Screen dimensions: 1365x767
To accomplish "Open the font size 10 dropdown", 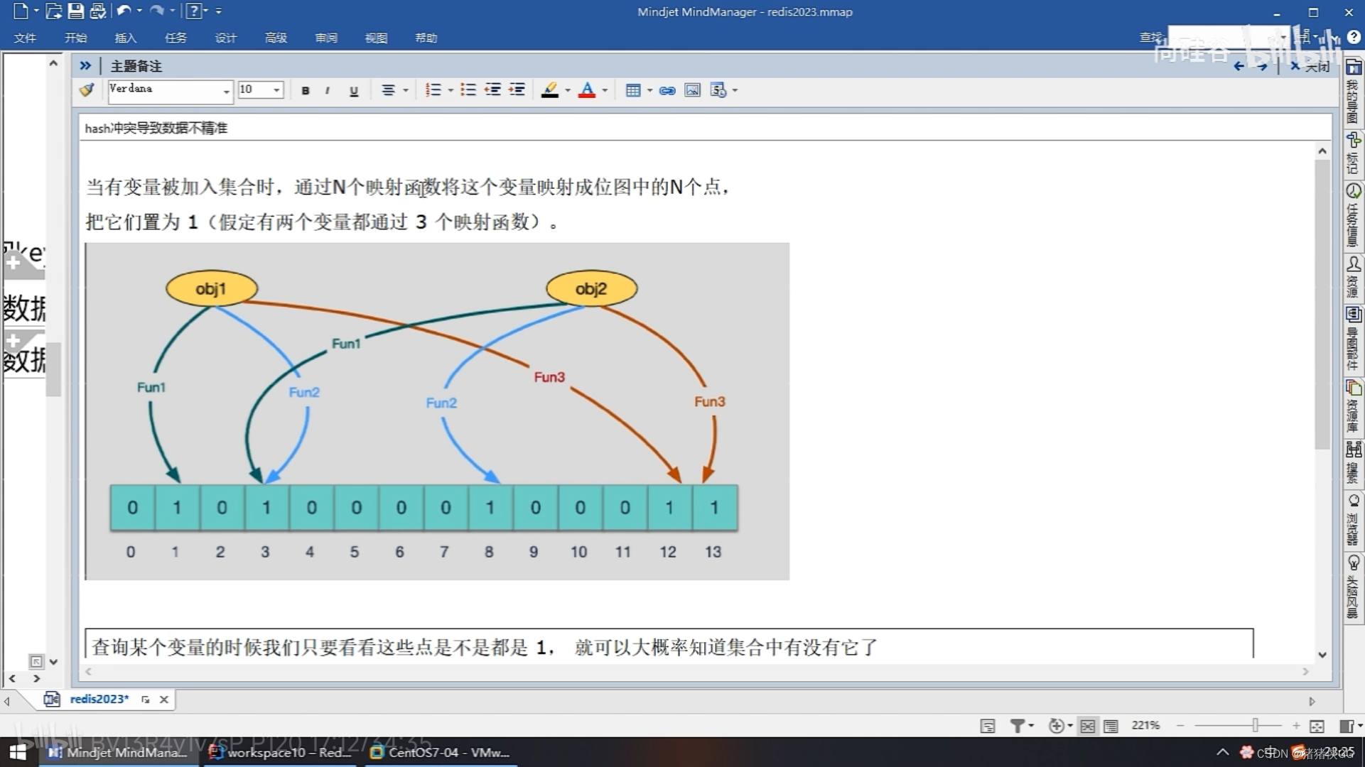I will coord(276,90).
